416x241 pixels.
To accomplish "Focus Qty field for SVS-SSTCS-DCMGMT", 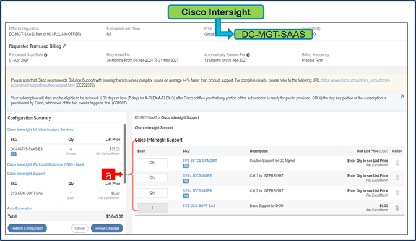I will [x=152, y=163].
